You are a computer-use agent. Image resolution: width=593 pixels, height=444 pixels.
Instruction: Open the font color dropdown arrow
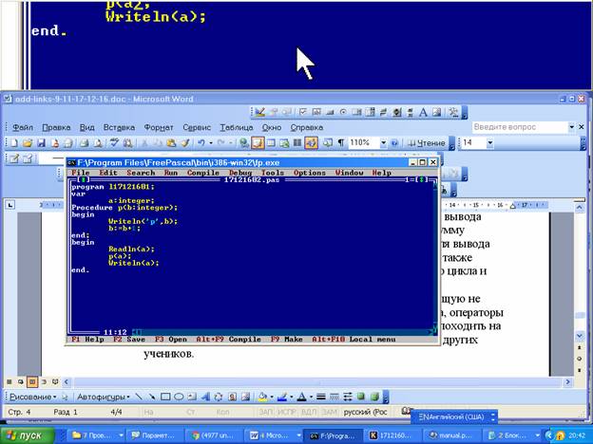[x=311, y=397]
